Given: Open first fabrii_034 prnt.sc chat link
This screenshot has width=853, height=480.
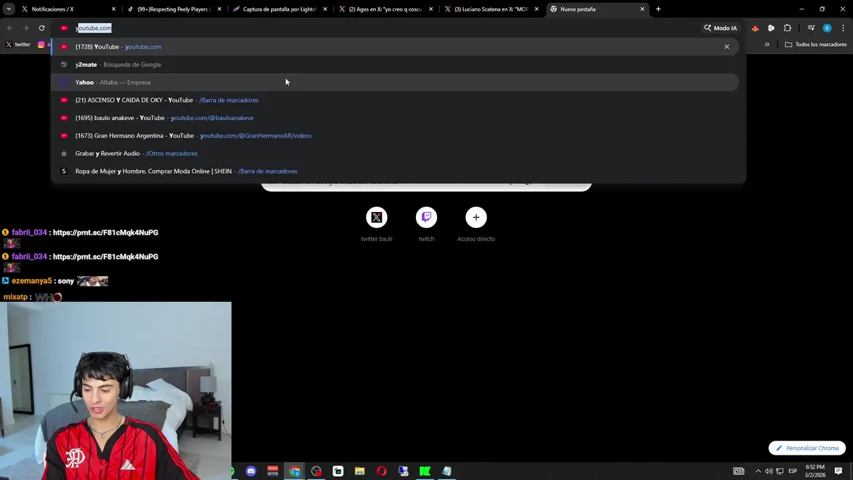Looking at the screenshot, I should [105, 233].
